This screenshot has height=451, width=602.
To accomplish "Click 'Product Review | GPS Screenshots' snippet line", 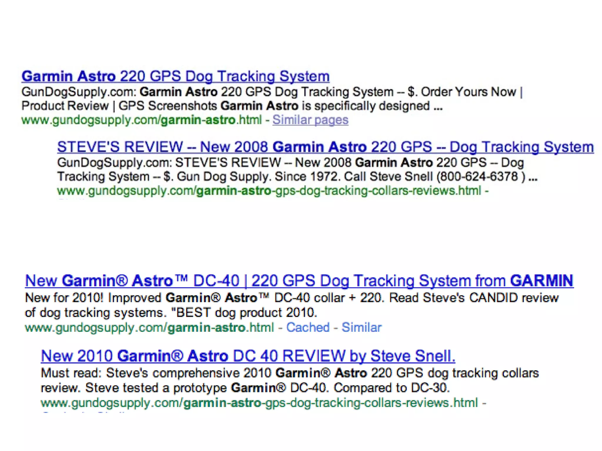I will (119, 106).
